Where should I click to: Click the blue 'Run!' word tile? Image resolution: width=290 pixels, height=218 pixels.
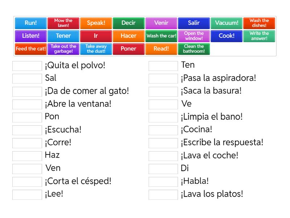click(31, 23)
